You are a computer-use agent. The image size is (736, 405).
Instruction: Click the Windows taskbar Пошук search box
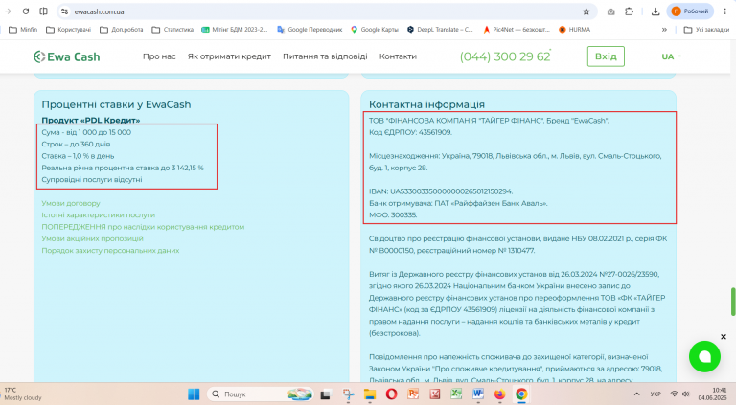261,394
